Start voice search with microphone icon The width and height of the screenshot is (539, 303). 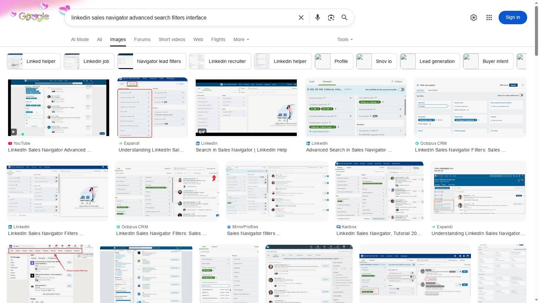[317, 18]
